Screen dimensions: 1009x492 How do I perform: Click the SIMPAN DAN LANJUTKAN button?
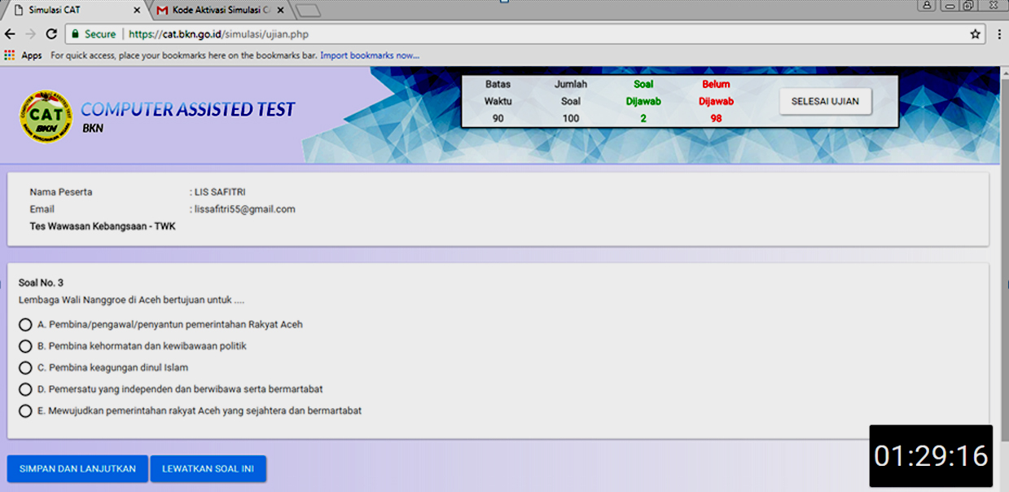tap(77, 468)
